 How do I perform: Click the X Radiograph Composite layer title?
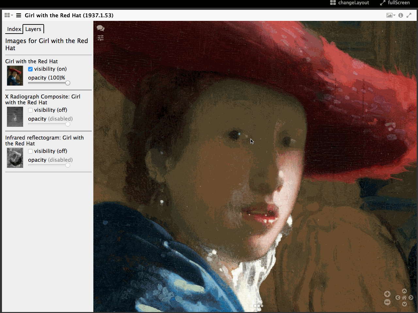[x=43, y=99]
